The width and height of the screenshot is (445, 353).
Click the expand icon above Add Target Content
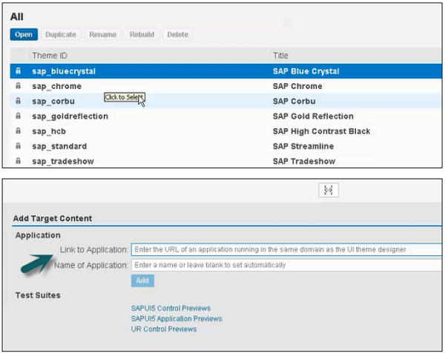pyautogui.click(x=328, y=191)
